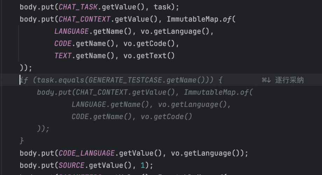Click vo.getCode() in the non-suggested line

149,43
